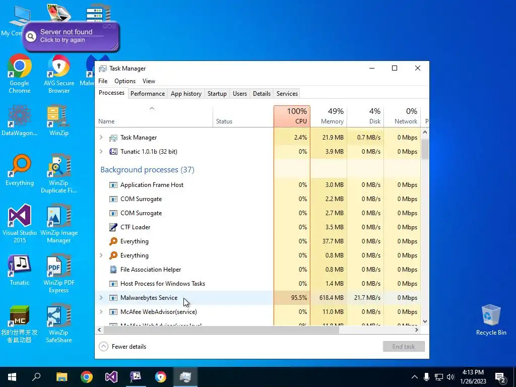Switch to the Details tab
The width and height of the screenshot is (516, 387).
[x=262, y=93]
